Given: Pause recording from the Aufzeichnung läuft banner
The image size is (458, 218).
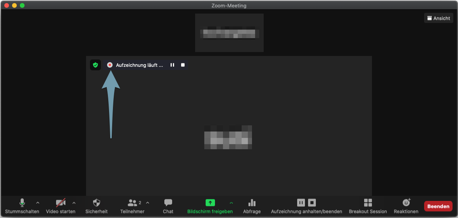Looking at the screenshot, I should [x=172, y=65].
